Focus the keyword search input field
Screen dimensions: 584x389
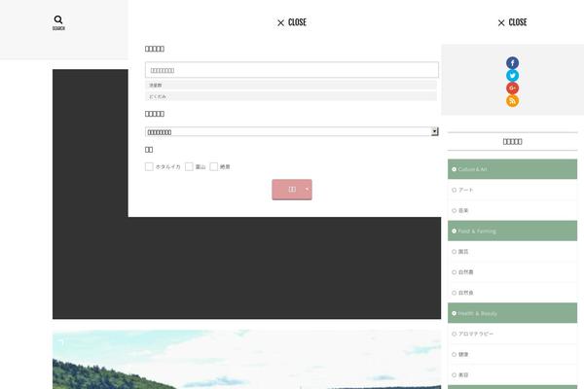point(292,70)
